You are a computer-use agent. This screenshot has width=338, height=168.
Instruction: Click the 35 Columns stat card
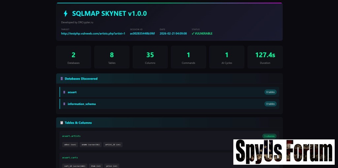(x=150, y=57)
